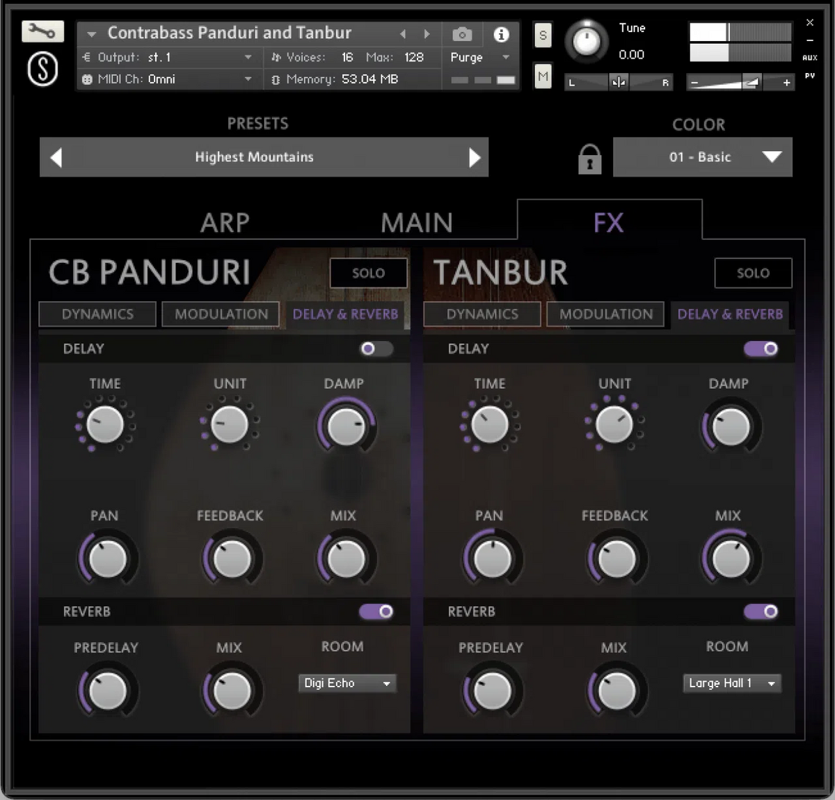This screenshot has height=800, width=835.
Task: Enable the instrument Mute (M) icon
Action: pos(543,77)
